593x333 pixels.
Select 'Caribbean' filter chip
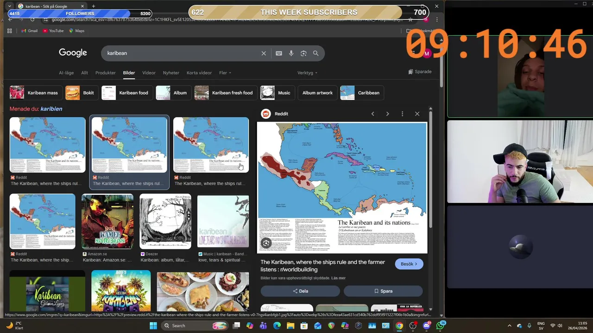pyautogui.click(x=362, y=92)
